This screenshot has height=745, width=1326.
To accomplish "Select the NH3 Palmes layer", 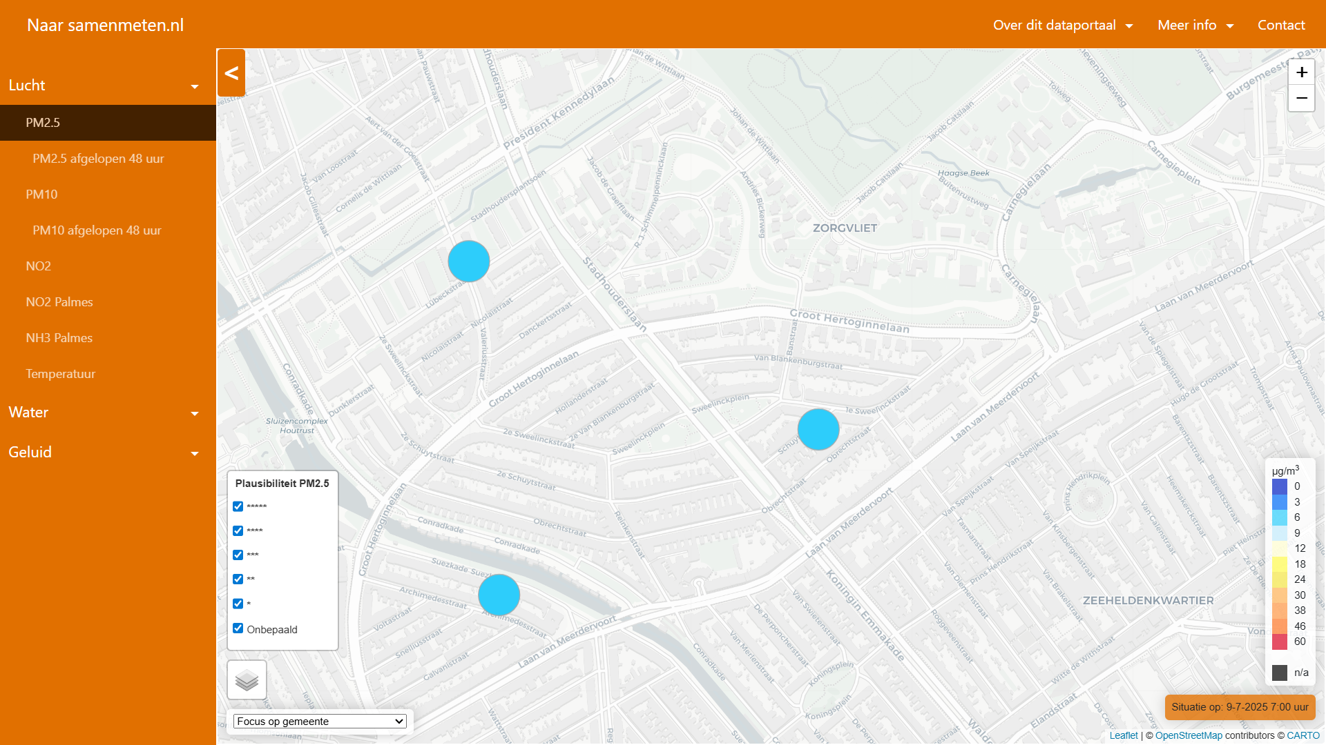I will 108,338.
